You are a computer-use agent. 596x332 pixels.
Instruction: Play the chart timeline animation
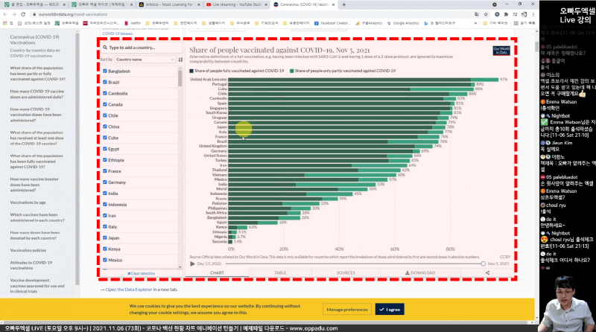[192, 264]
